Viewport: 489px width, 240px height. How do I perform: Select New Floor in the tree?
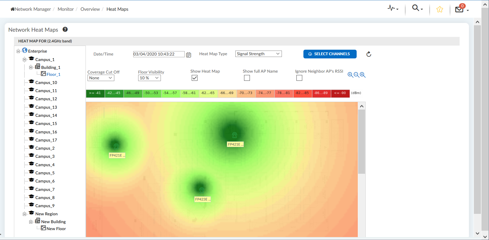click(56, 229)
